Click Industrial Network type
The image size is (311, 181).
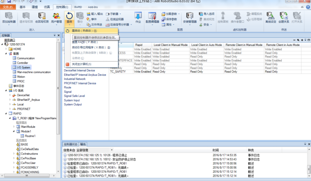coord(75,79)
